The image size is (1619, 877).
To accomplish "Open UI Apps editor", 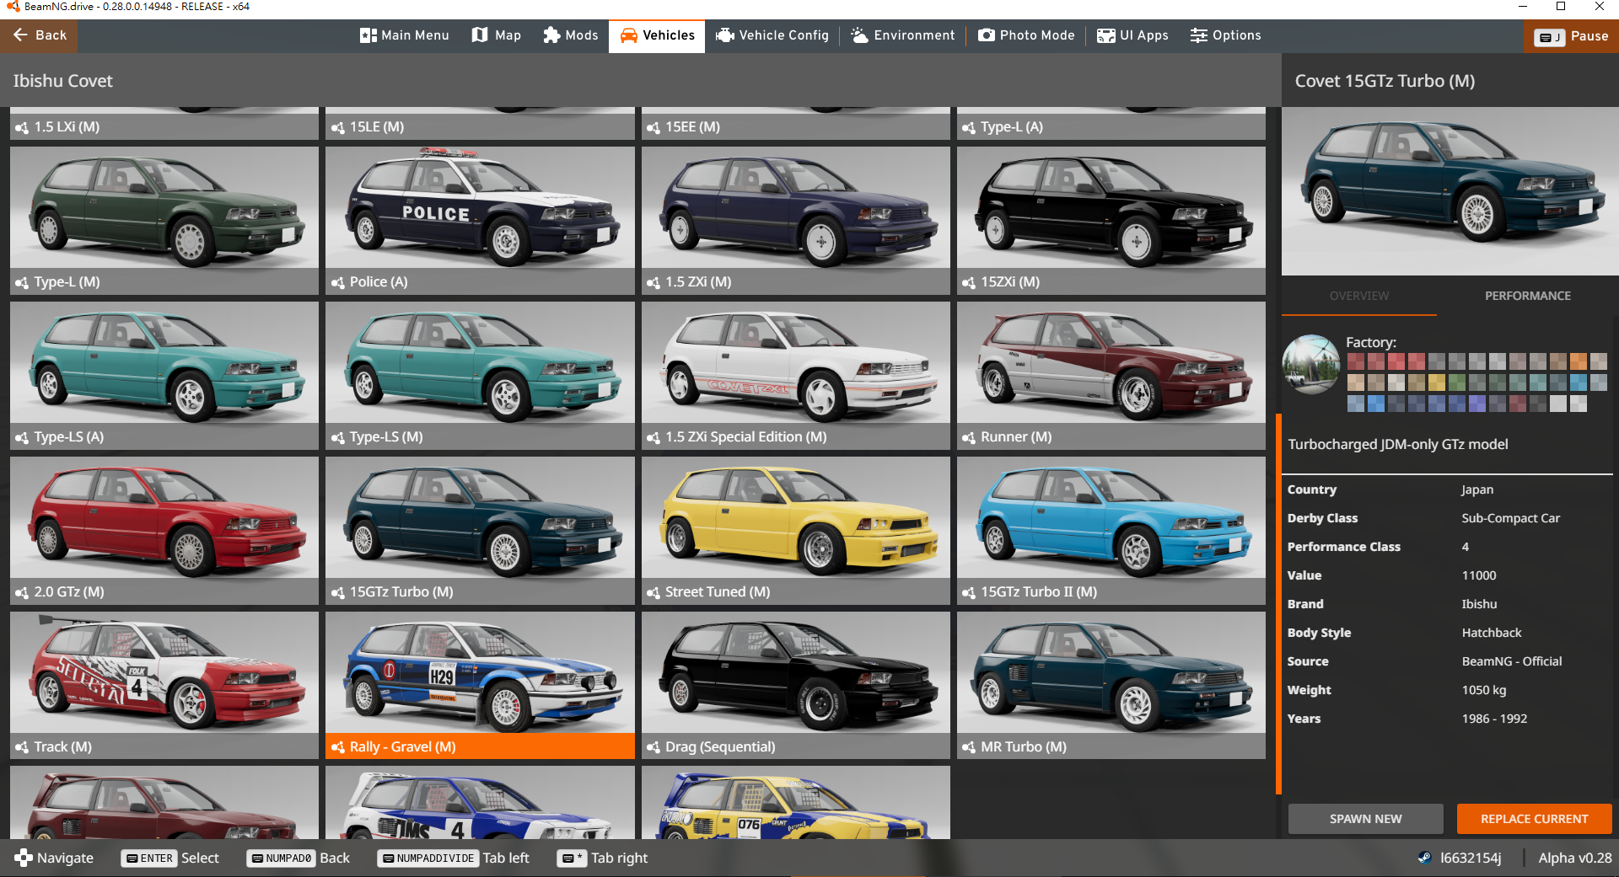I will [x=1132, y=35].
